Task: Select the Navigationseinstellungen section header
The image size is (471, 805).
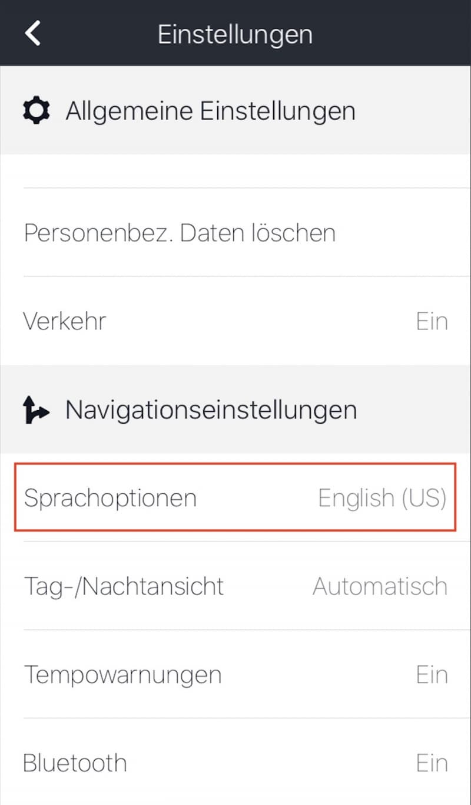Action: coord(235,410)
